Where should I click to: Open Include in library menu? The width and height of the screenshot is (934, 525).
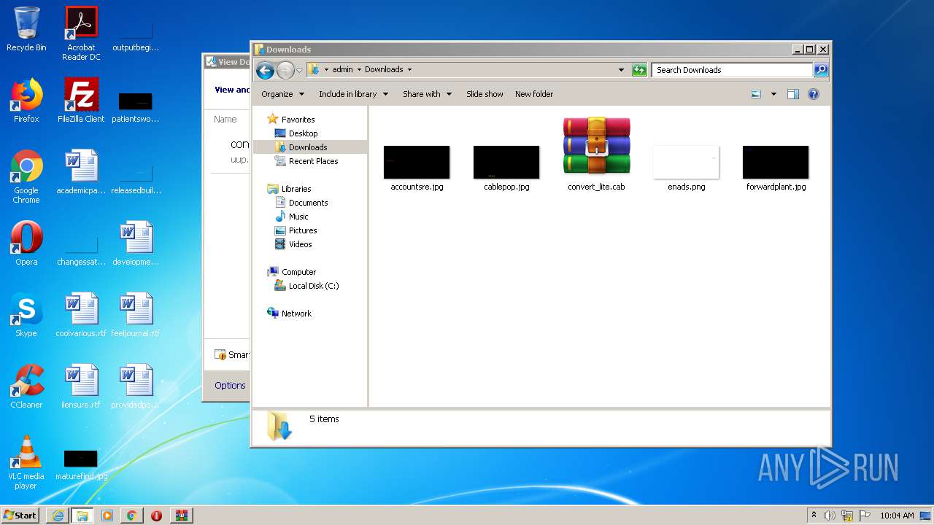point(353,94)
